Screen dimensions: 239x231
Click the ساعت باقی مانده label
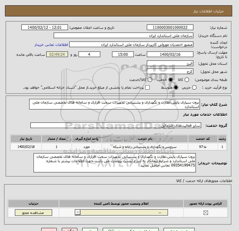[x=31, y=55]
